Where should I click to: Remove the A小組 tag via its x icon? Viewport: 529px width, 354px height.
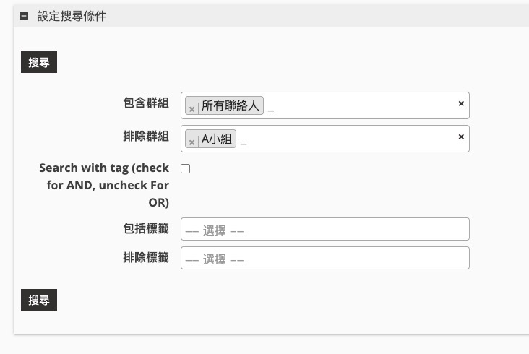(x=192, y=142)
